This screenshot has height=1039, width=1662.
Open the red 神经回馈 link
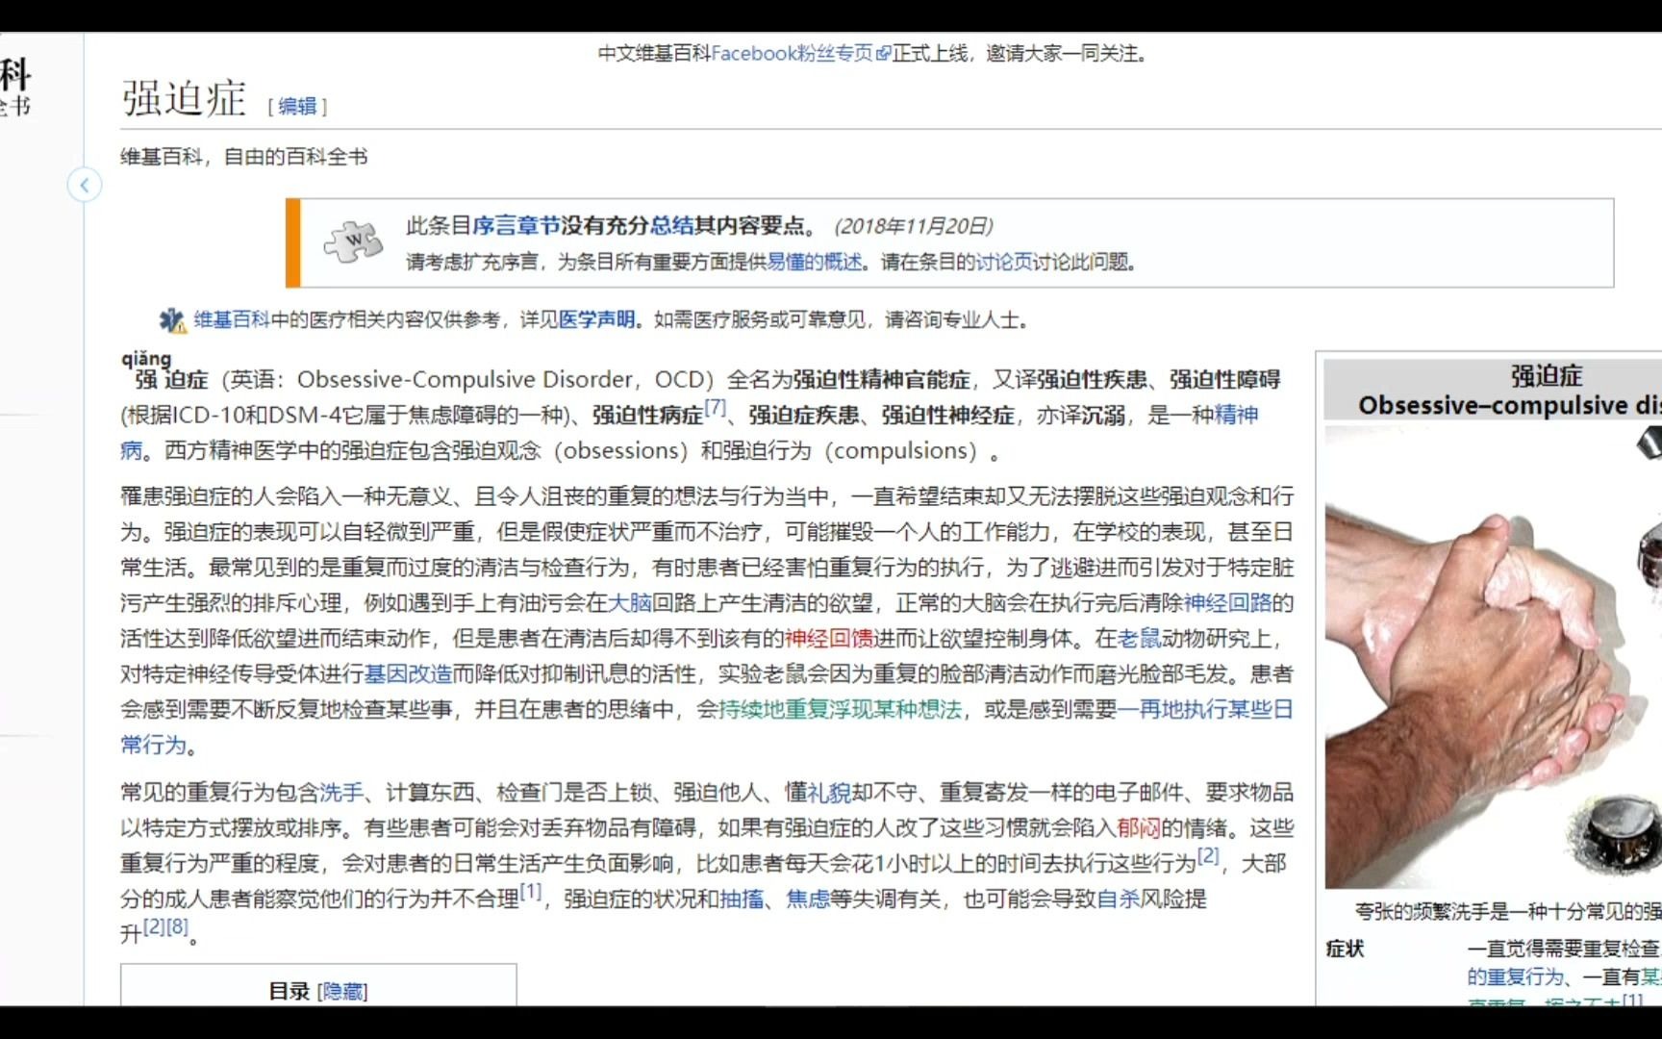828,639
